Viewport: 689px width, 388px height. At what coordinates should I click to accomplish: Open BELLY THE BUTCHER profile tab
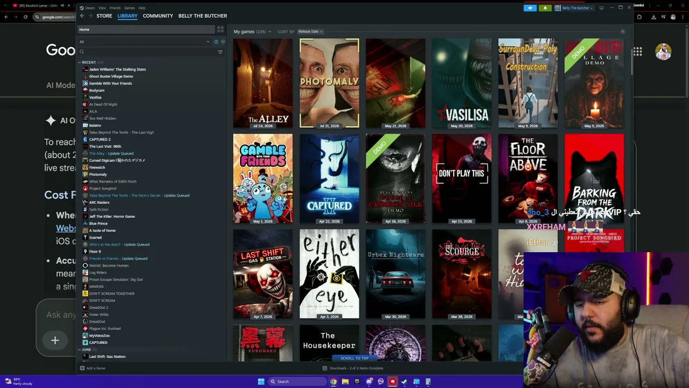202,16
